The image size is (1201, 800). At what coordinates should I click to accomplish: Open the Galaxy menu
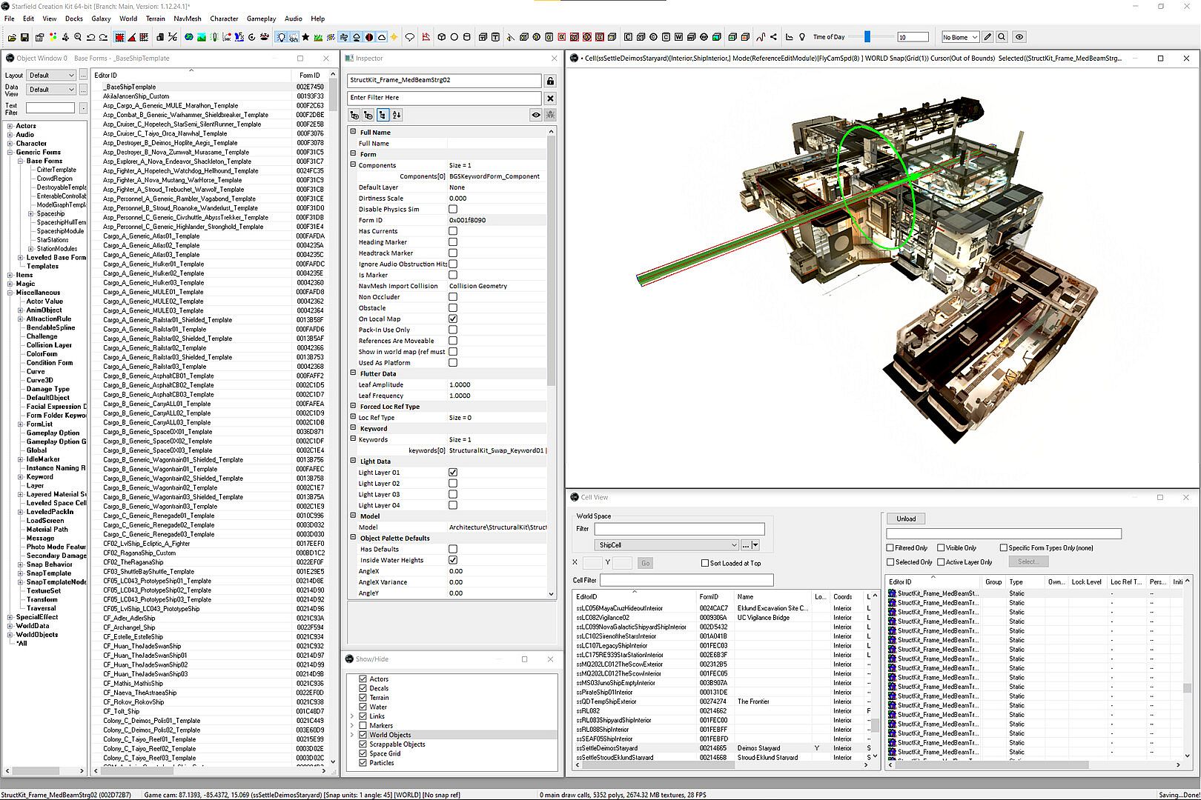point(101,19)
